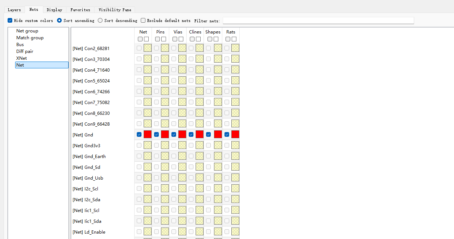Select Match group in the category list

coord(30,38)
